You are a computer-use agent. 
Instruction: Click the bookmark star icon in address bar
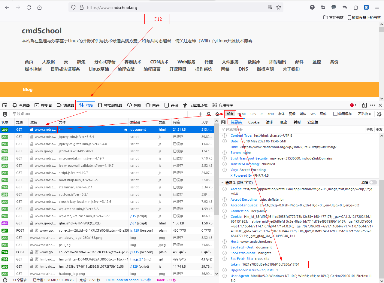pyautogui.click(x=279, y=8)
